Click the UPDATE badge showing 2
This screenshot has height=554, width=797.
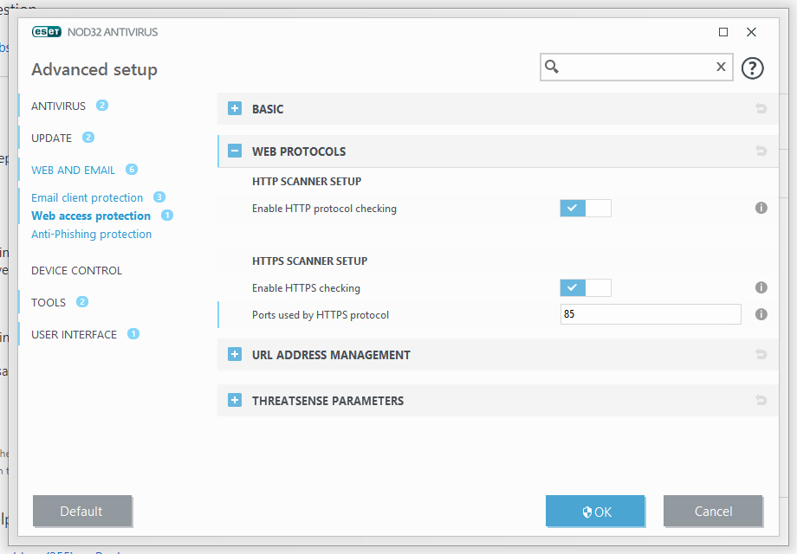coord(88,137)
